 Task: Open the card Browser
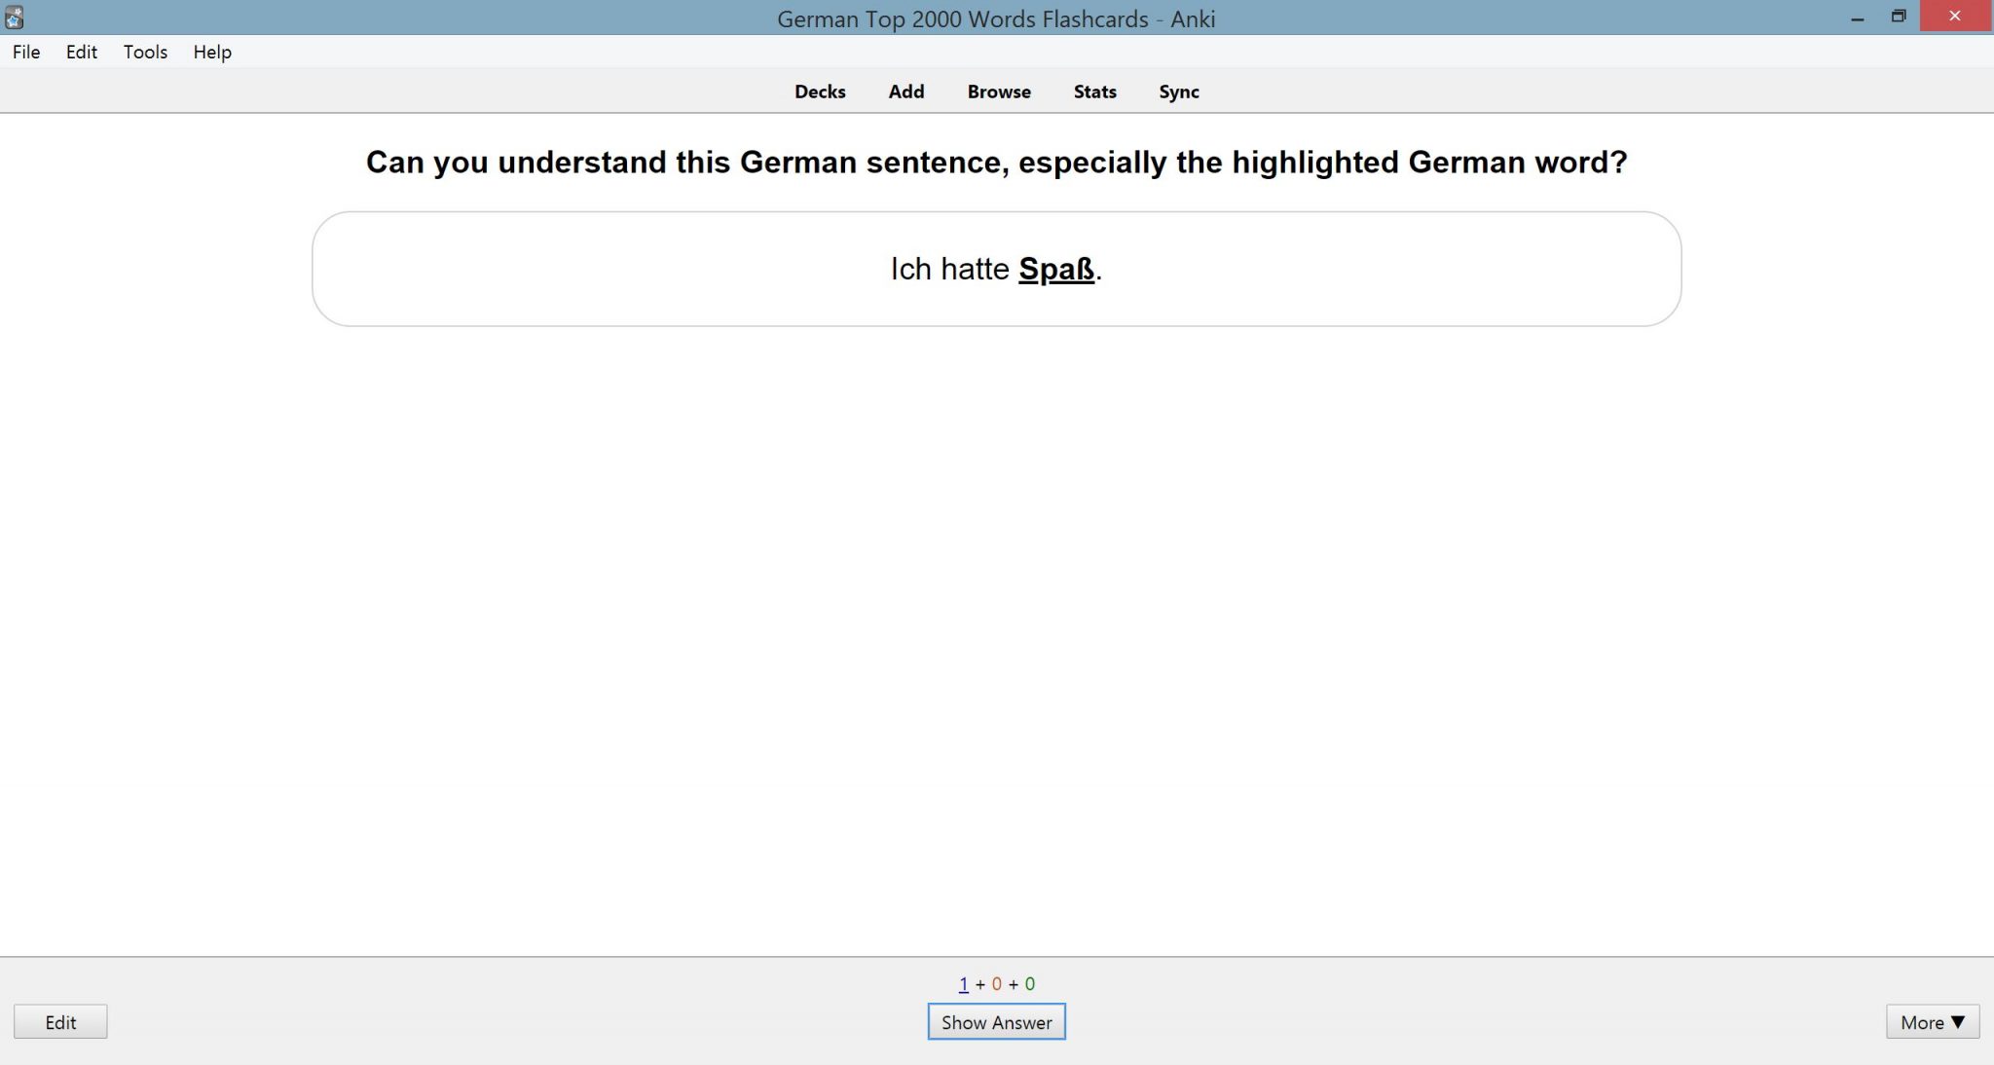pyautogui.click(x=999, y=91)
